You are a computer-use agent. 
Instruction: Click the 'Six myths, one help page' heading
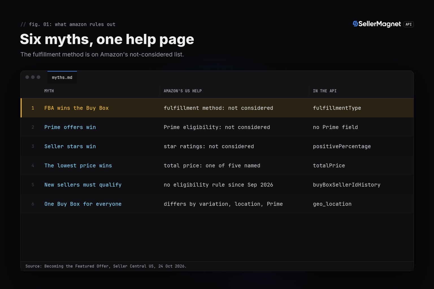(x=107, y=39)
